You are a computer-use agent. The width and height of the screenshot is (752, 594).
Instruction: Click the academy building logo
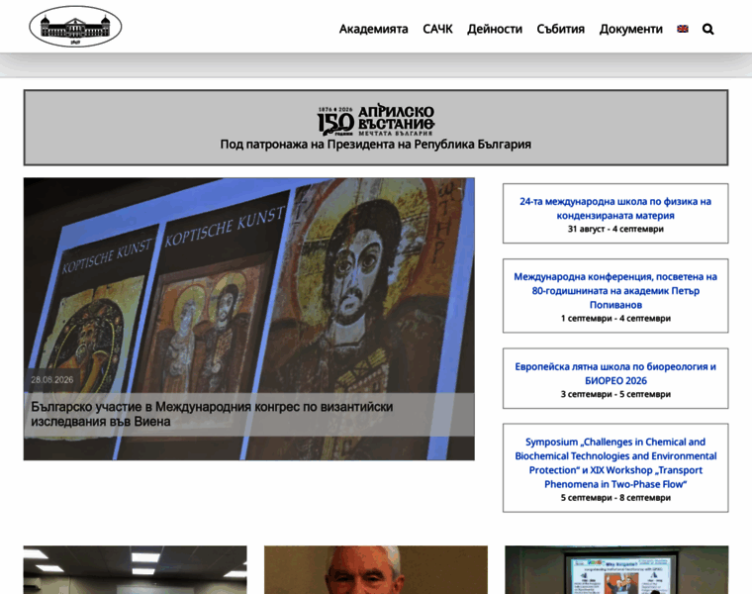tap(75, 27)
